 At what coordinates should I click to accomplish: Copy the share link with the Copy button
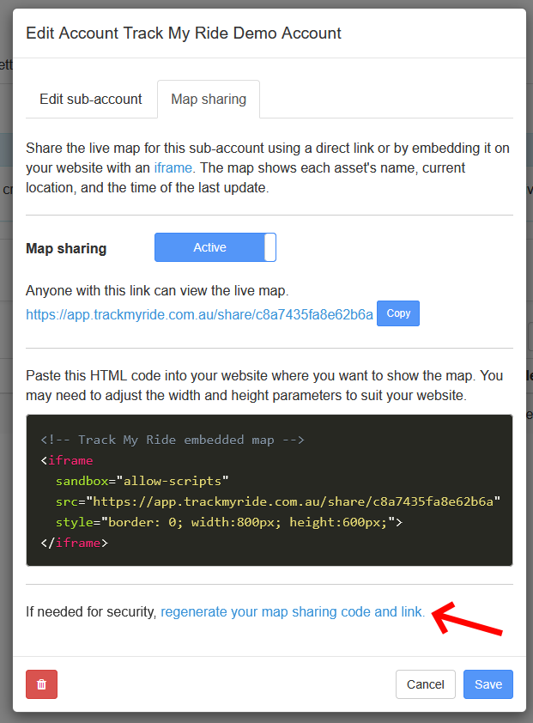[398, 313]
